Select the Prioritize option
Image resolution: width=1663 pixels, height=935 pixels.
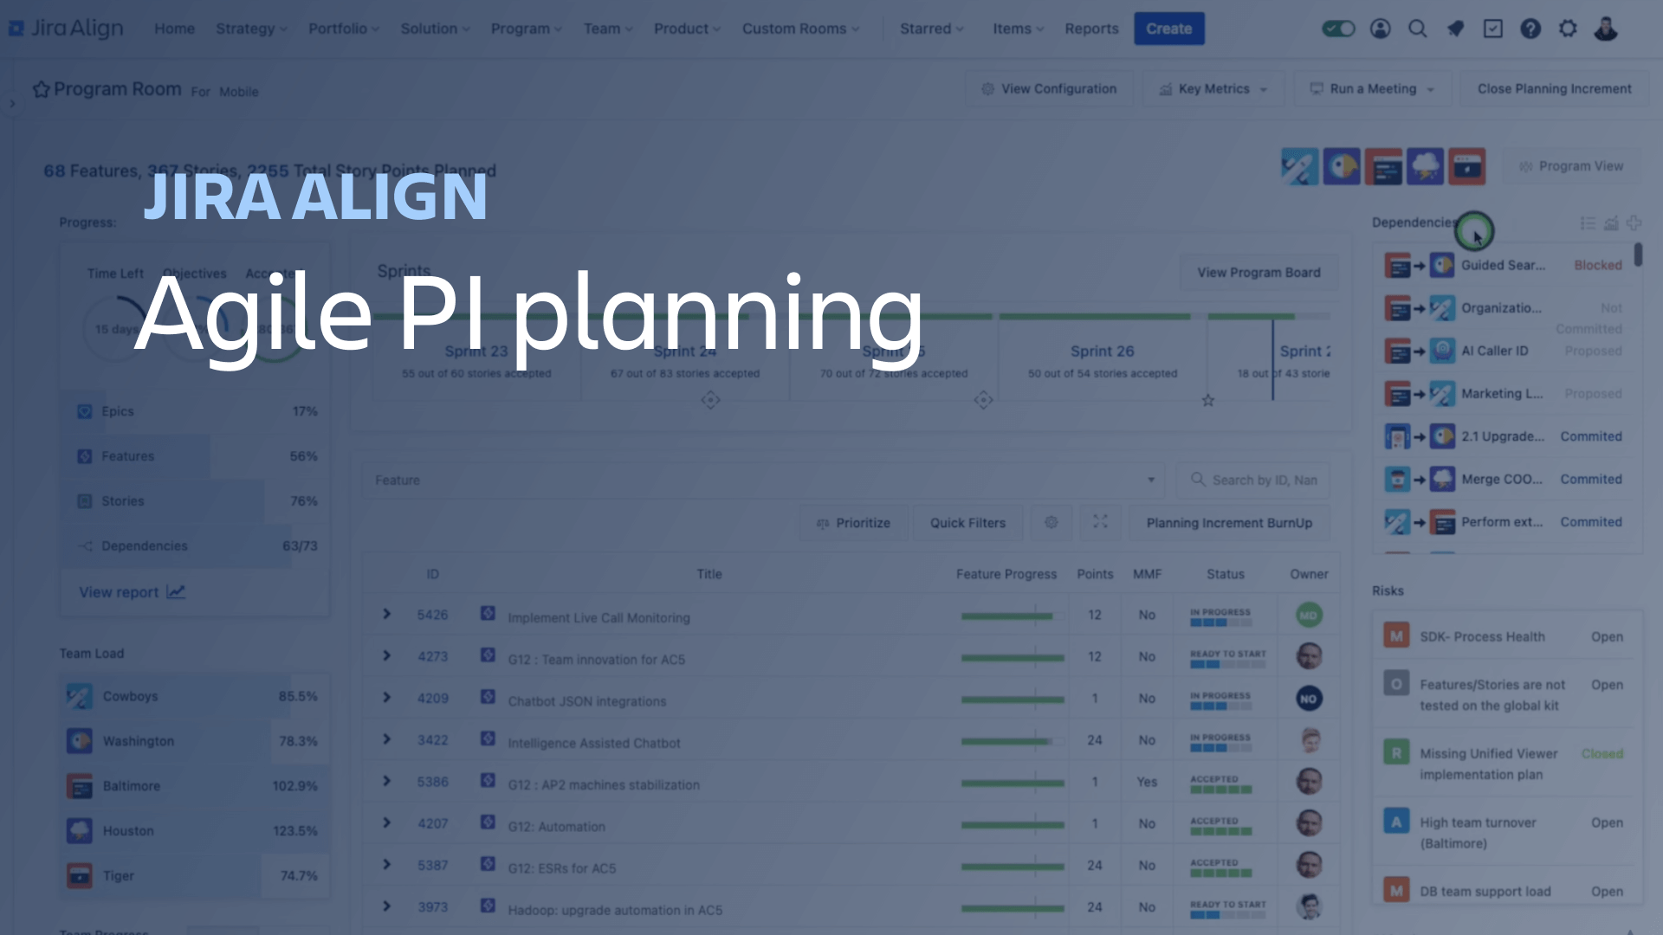[x=852, y=523]
